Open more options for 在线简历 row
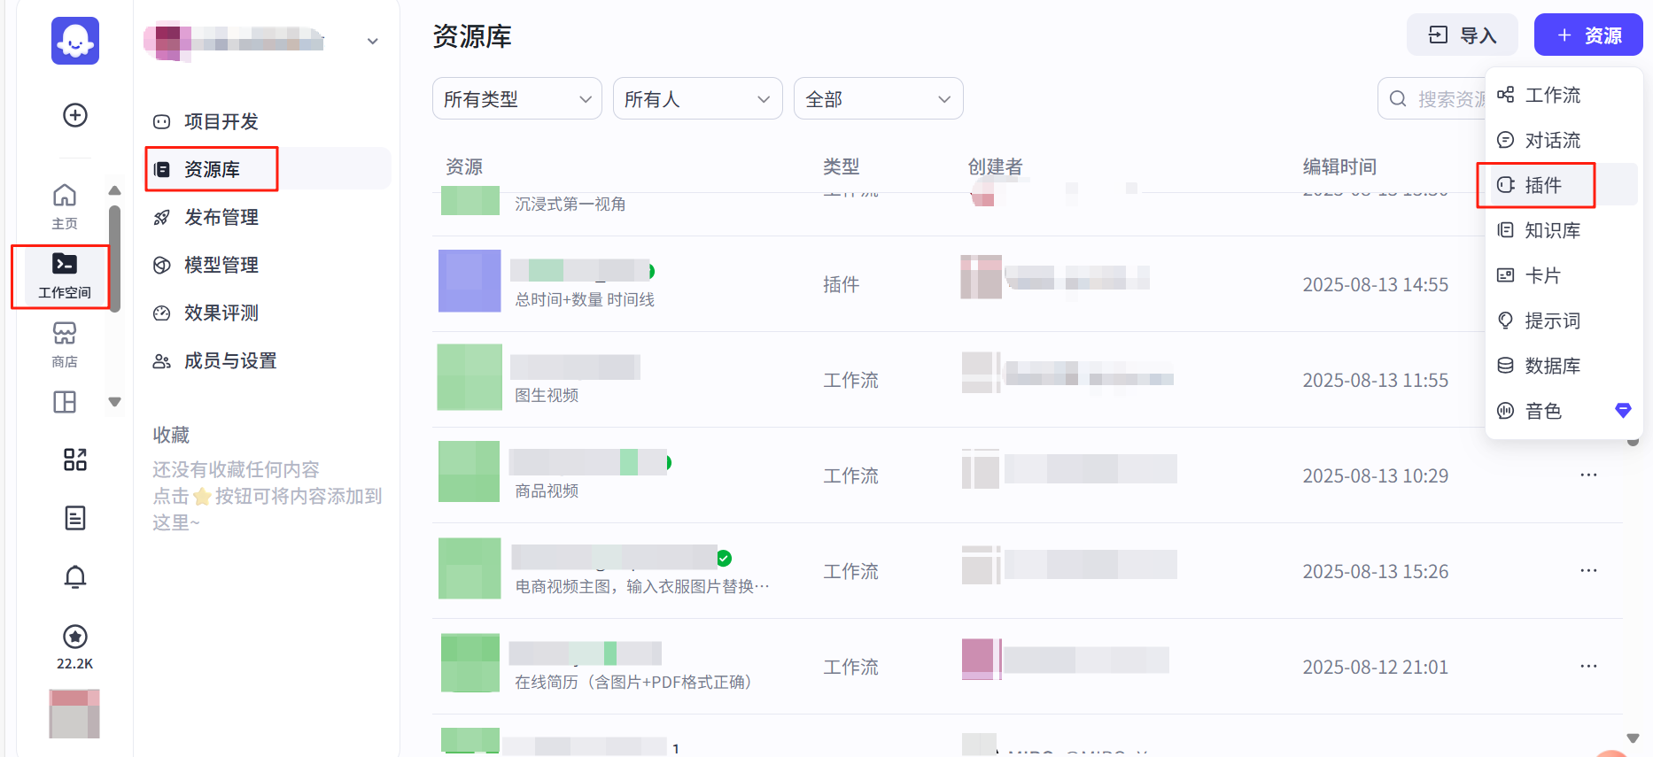1653x757 pixels. [1588, 667]
